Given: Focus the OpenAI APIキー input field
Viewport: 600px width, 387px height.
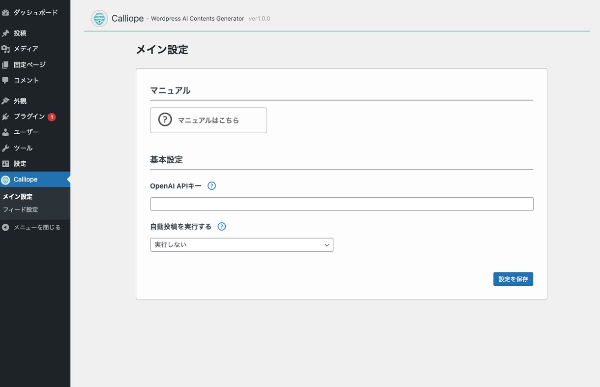Looking at the screenshot, I should (x=342, y=204).
